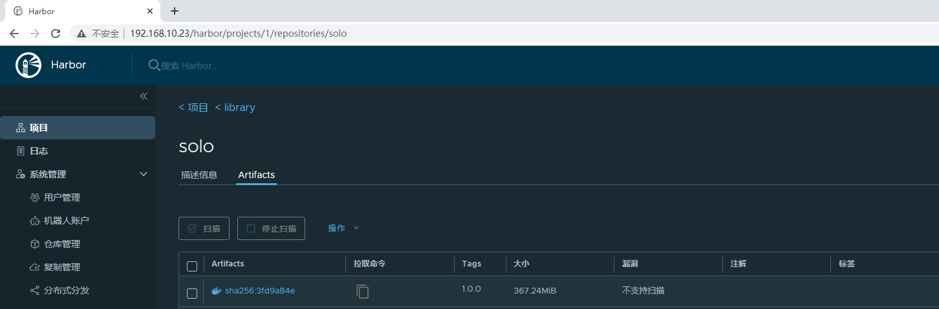Open the 操作 dropdown menu

pyautogui.click(x=343, y=228)
